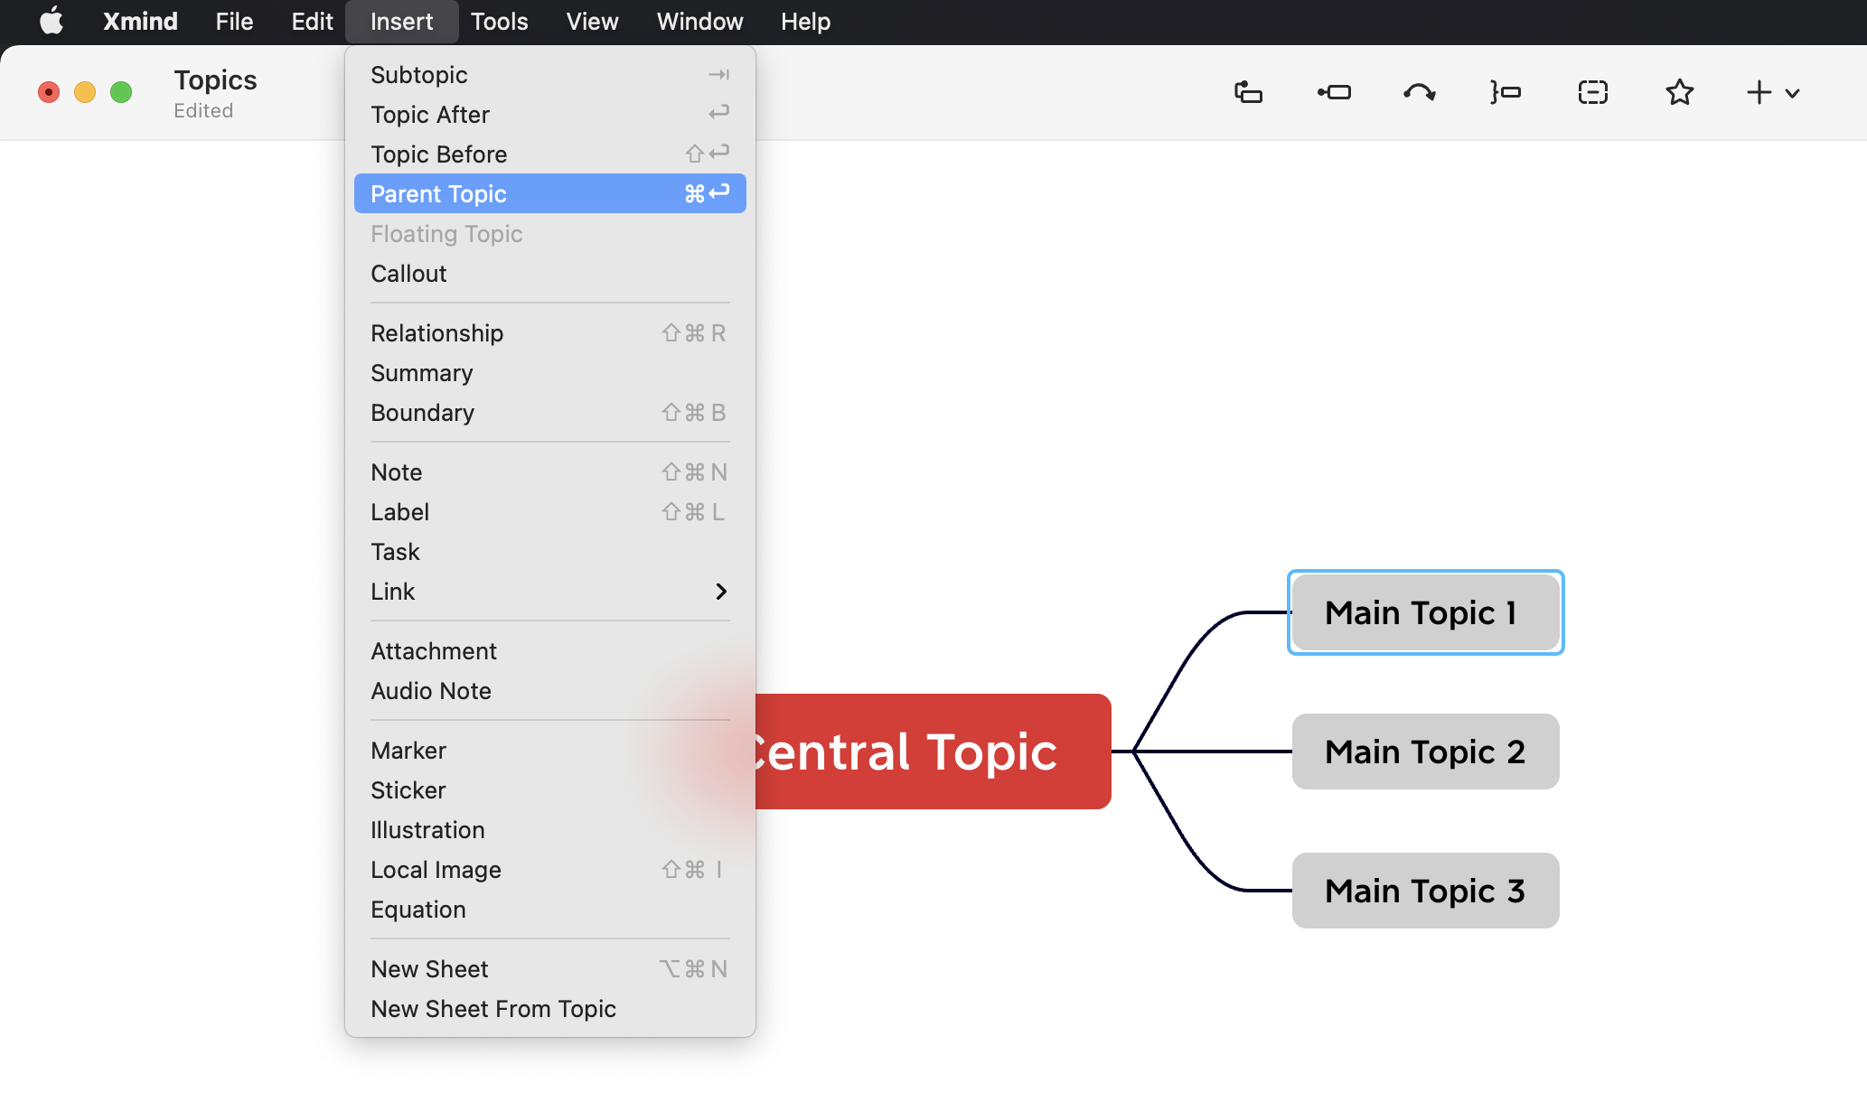The image size is (1867, 1111).
Task: Select the red Central Topic node
Action: point(933,752)
